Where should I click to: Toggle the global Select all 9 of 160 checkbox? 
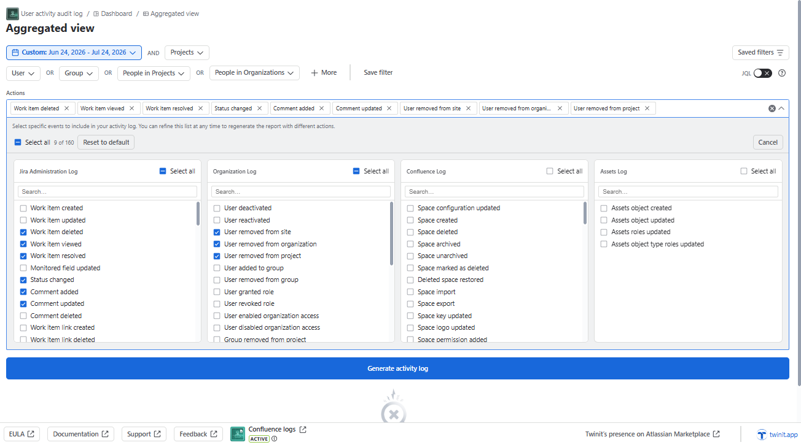point(18,142)
